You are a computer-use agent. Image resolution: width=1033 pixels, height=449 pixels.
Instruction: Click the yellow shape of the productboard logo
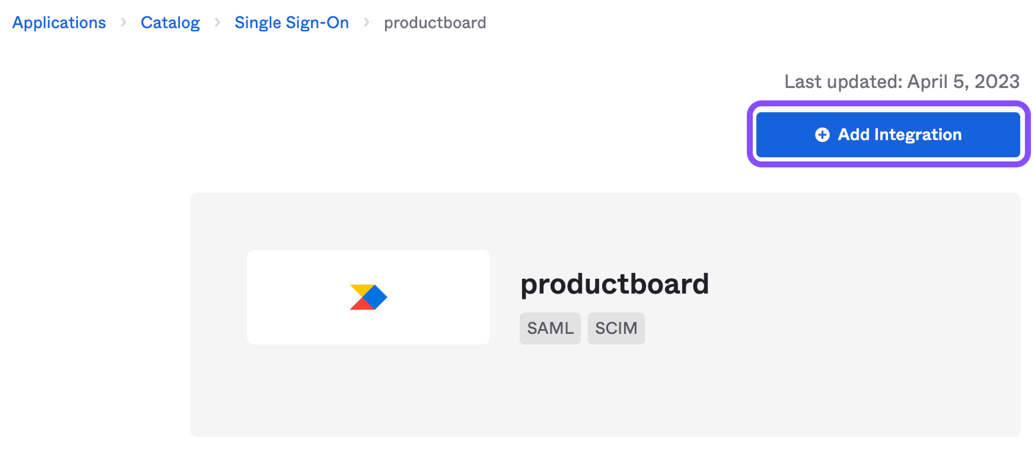click(361, 291)
